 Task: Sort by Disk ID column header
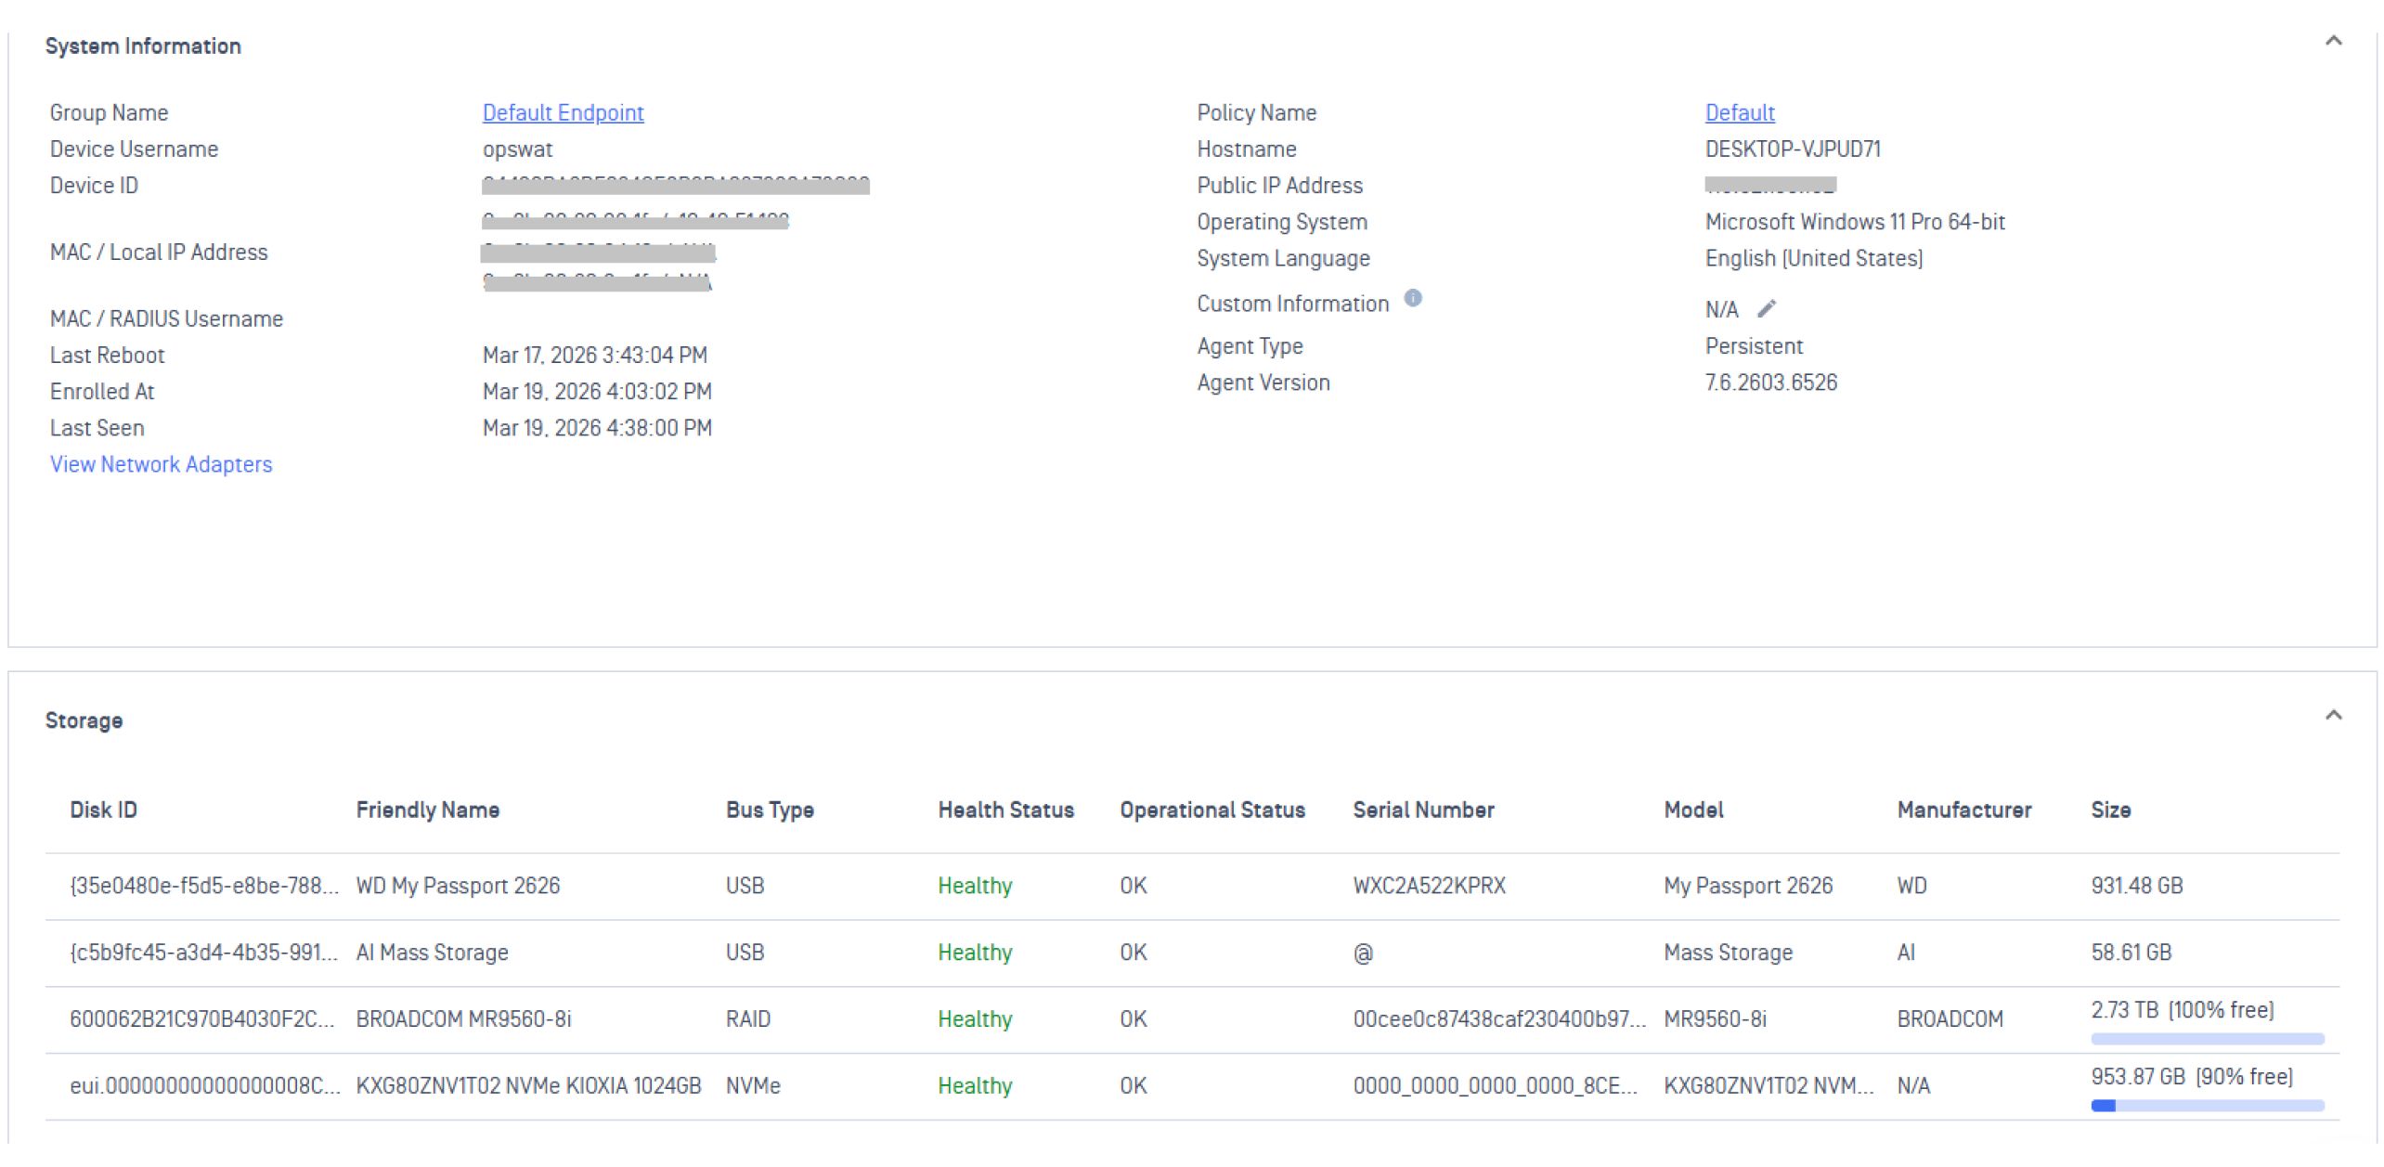pos(103,810)
